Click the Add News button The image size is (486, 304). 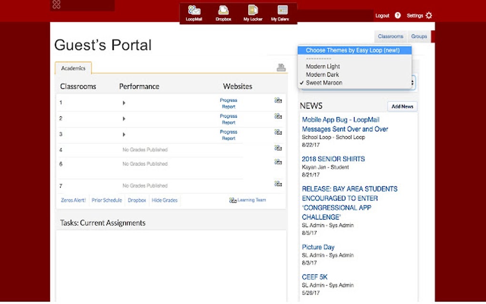pos(402,106)
